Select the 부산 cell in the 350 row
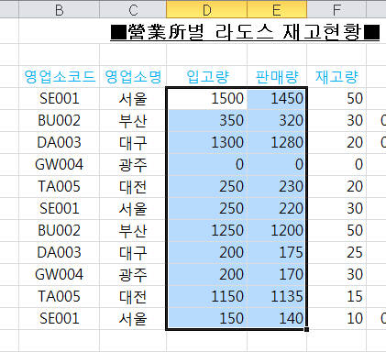386x352 pixels. [133, 121]
